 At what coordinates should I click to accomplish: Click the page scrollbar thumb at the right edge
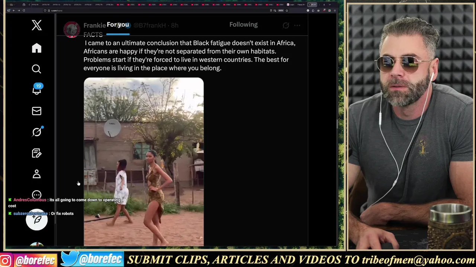(x=337, y=124)
